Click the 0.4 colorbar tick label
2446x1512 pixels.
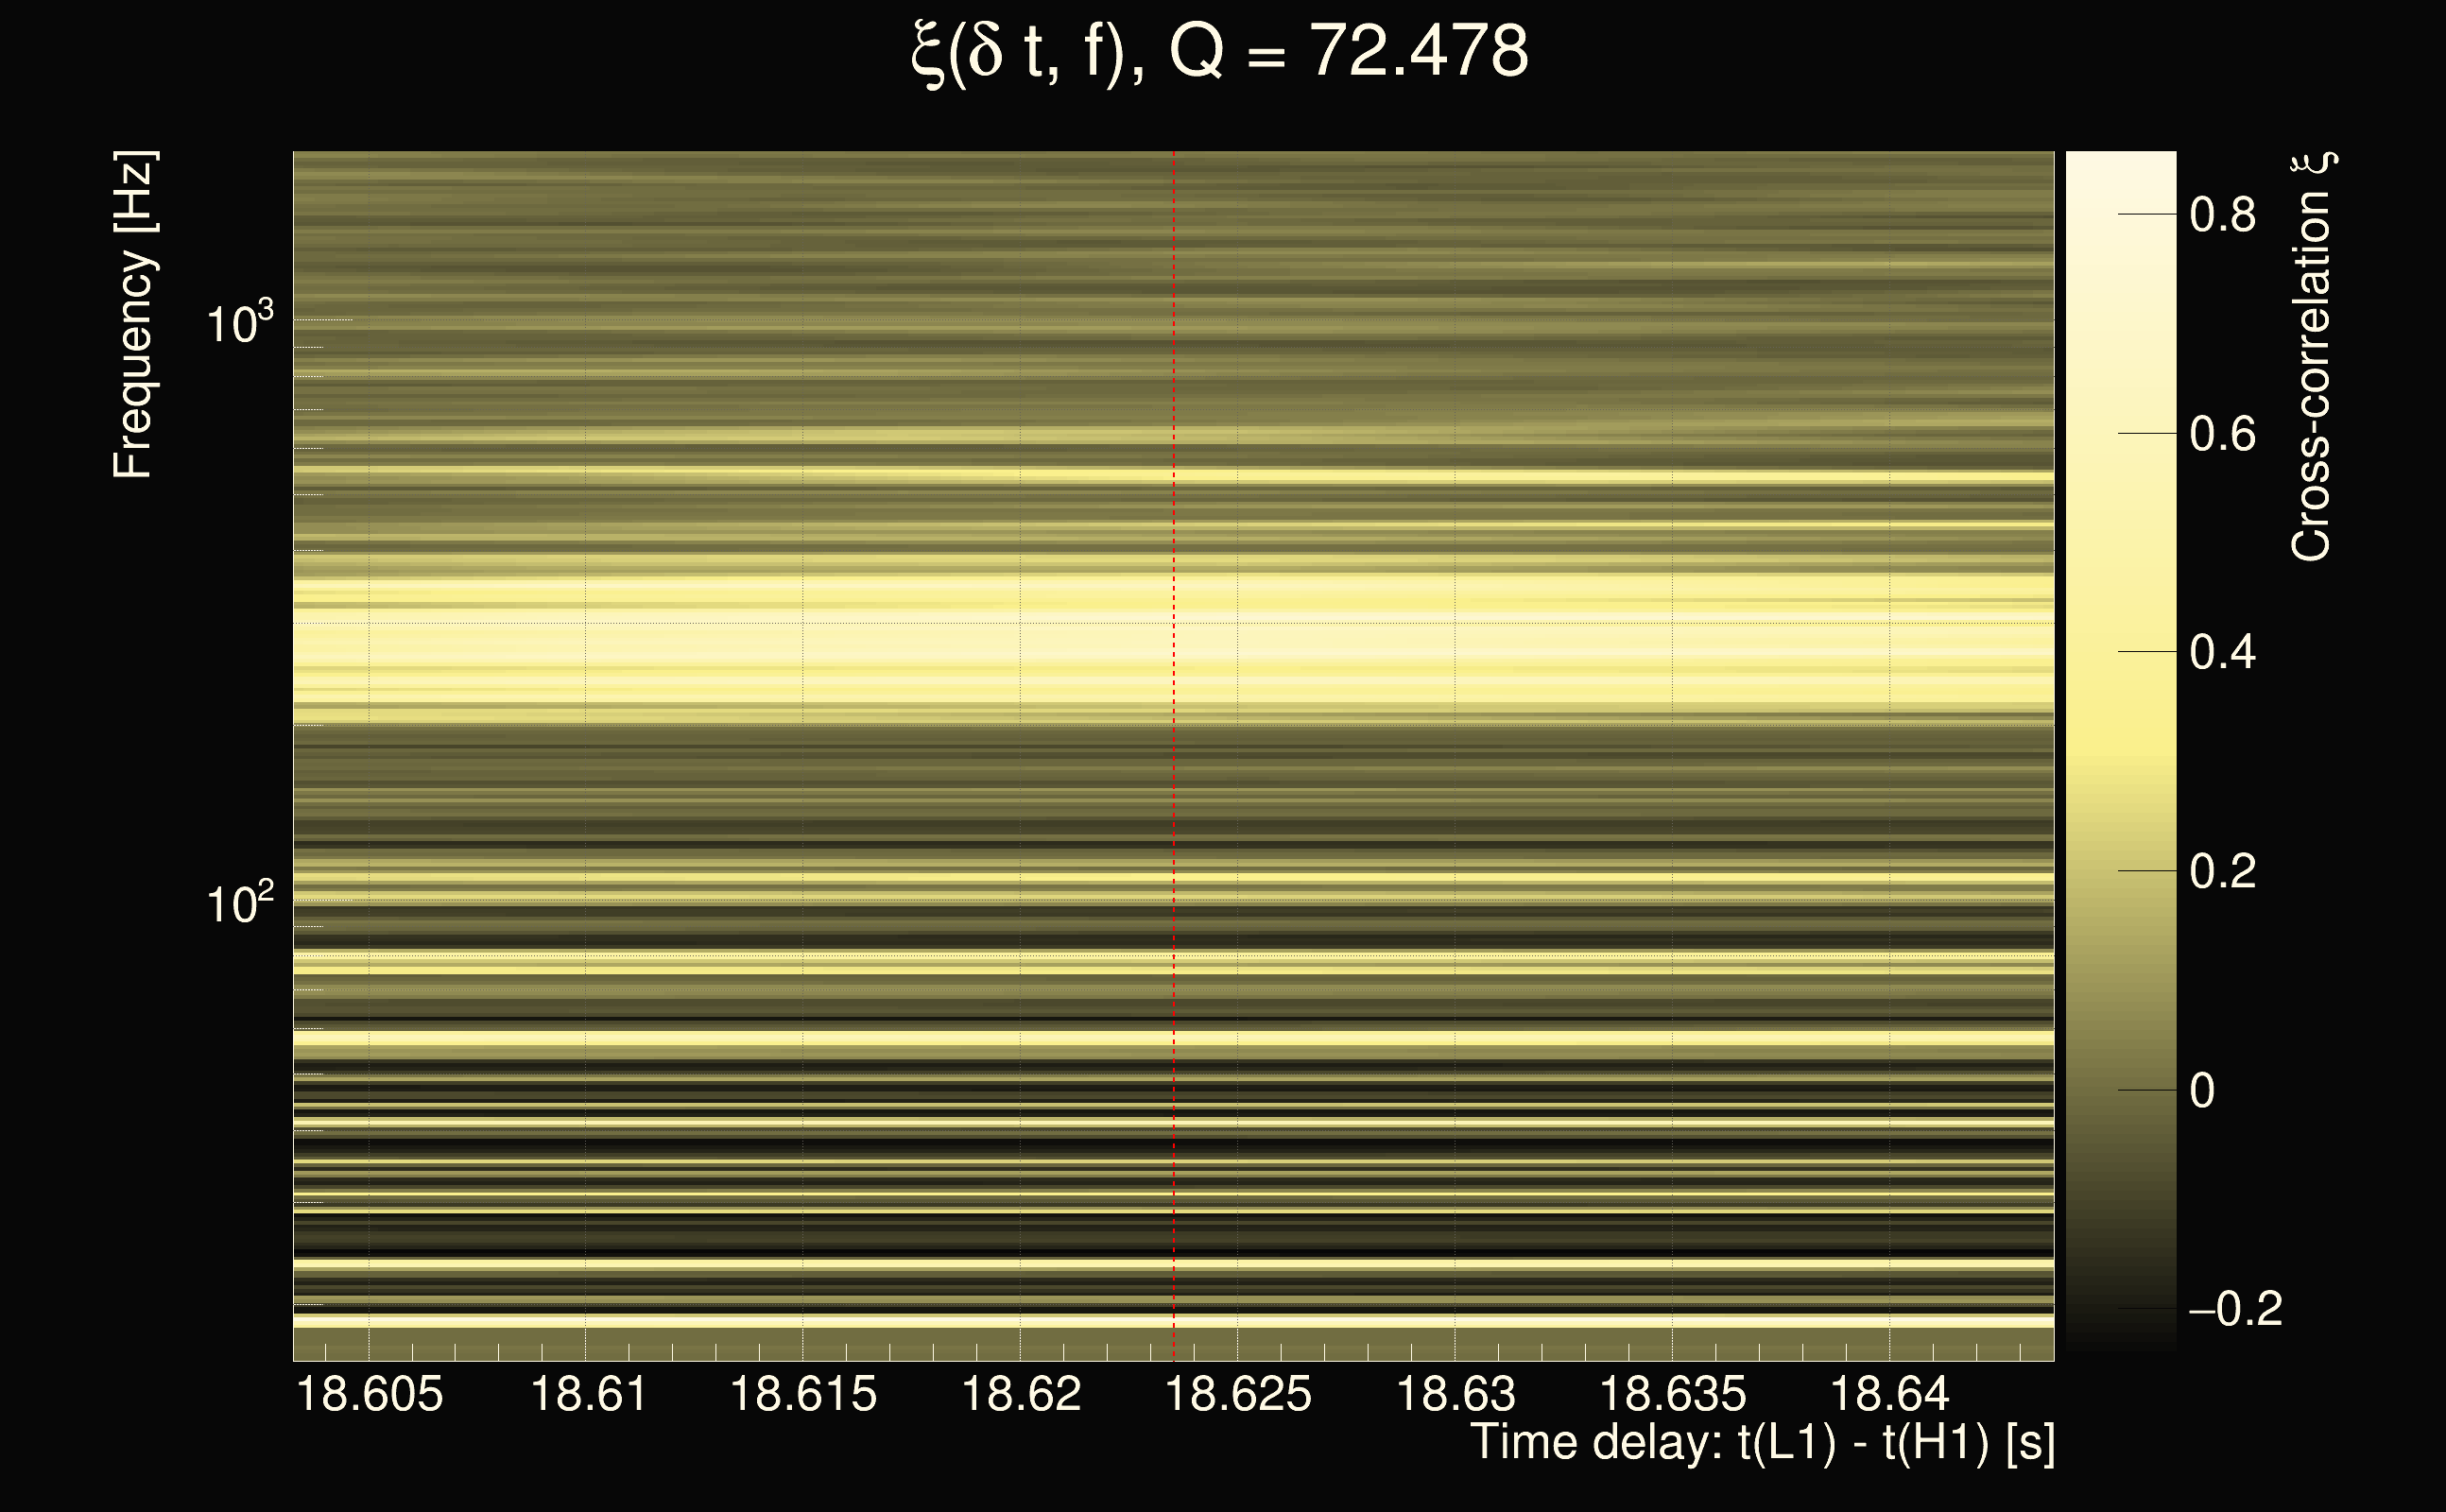(2222, 652)
